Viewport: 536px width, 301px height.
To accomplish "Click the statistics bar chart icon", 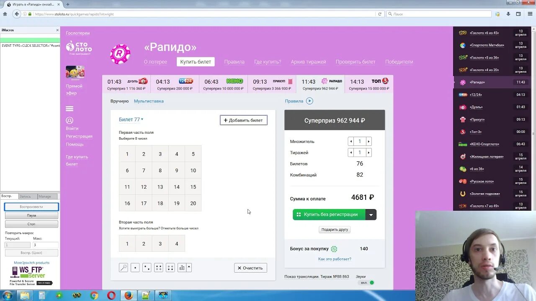I will (182, 268).
